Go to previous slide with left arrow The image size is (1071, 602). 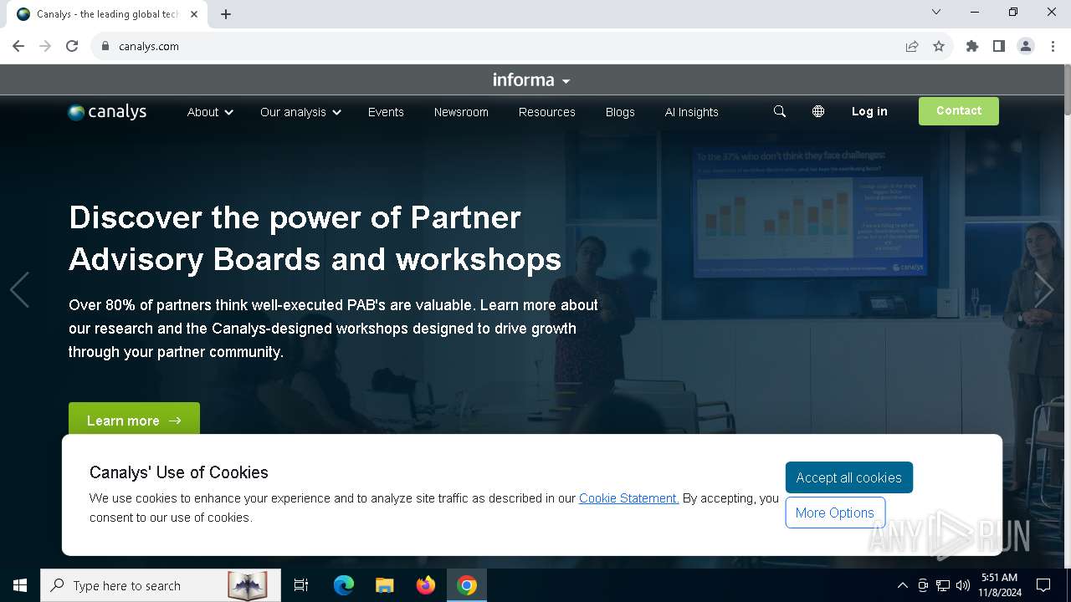pyautogui.click(x=19, y=290)
